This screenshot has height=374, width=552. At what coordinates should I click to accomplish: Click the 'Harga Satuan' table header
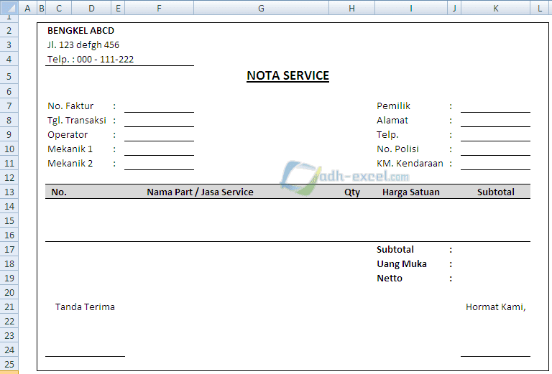click(x=411, y=192)
